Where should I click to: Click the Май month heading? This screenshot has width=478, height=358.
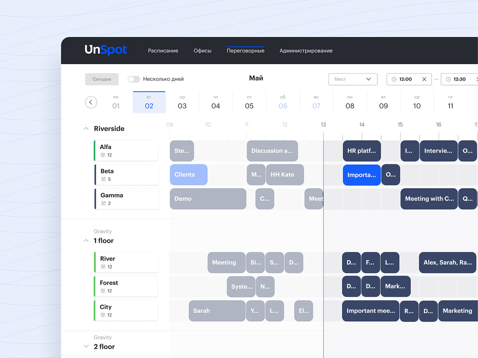[256, 78]
